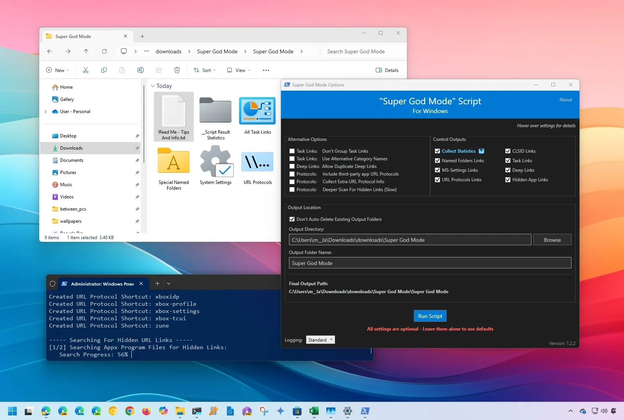624x420 pixels.
Task: Open a new PowerShell terminal tab
Action: (x=157, y=284)
